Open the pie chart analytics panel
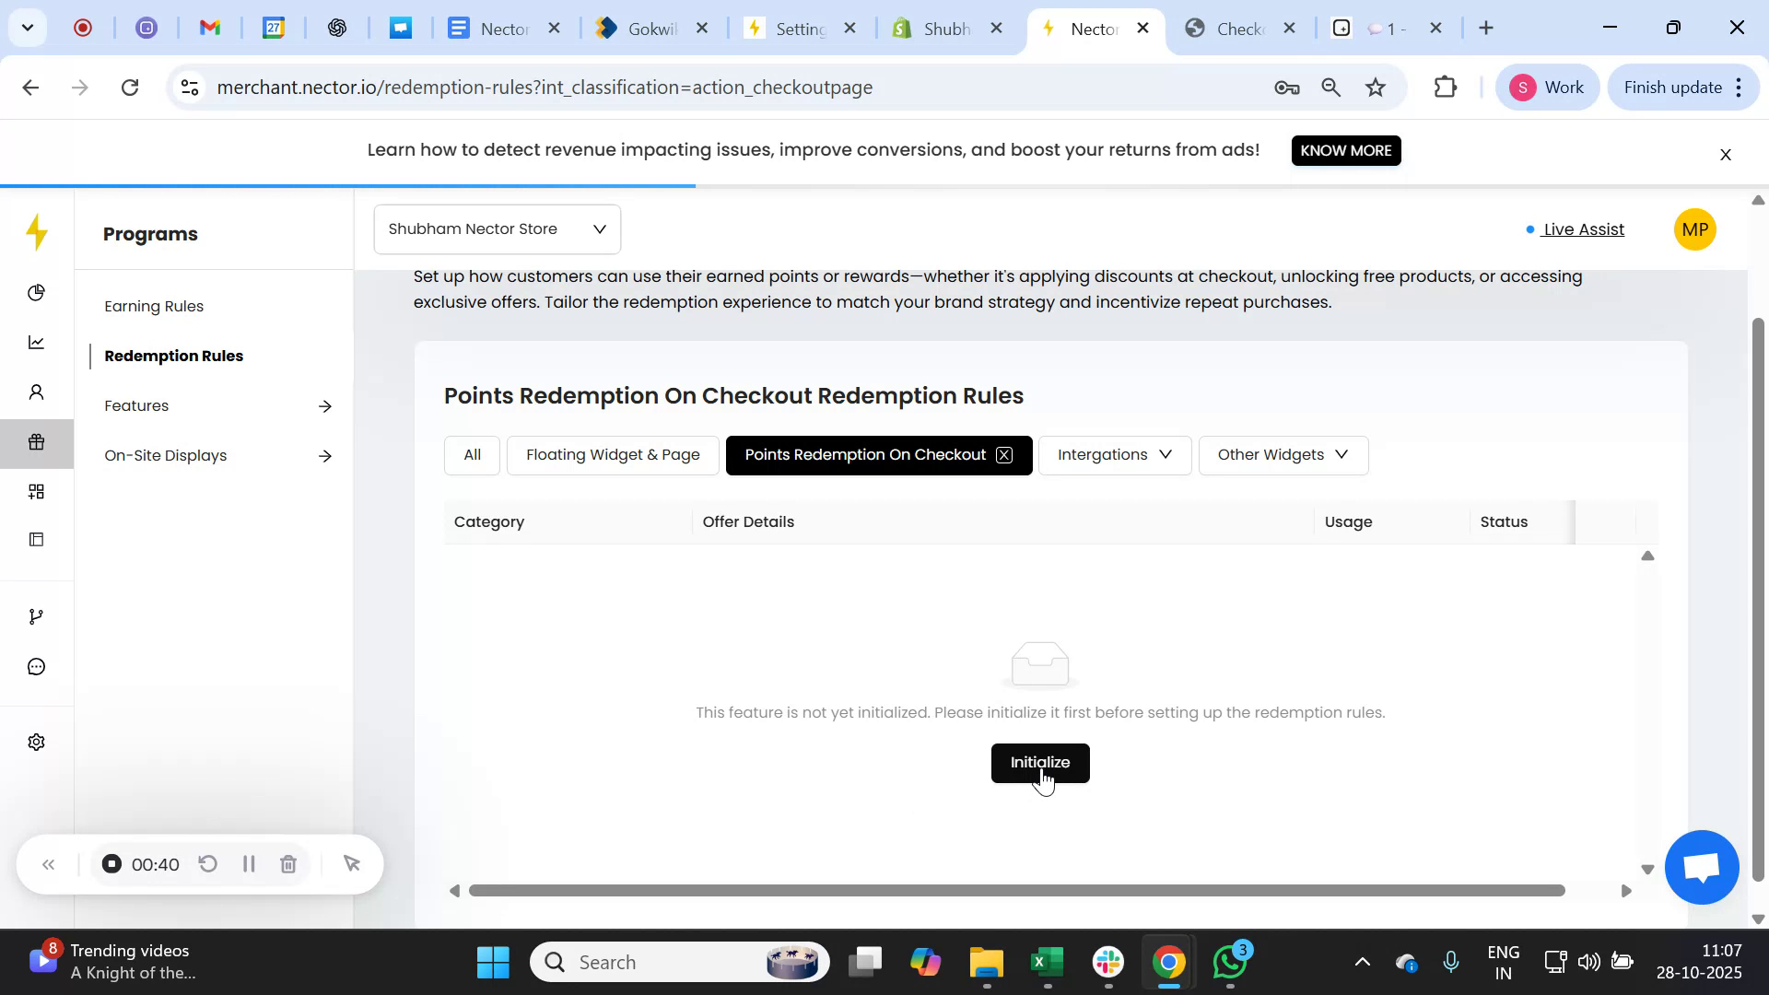The image size is (1769, 995). coord(37,292)
